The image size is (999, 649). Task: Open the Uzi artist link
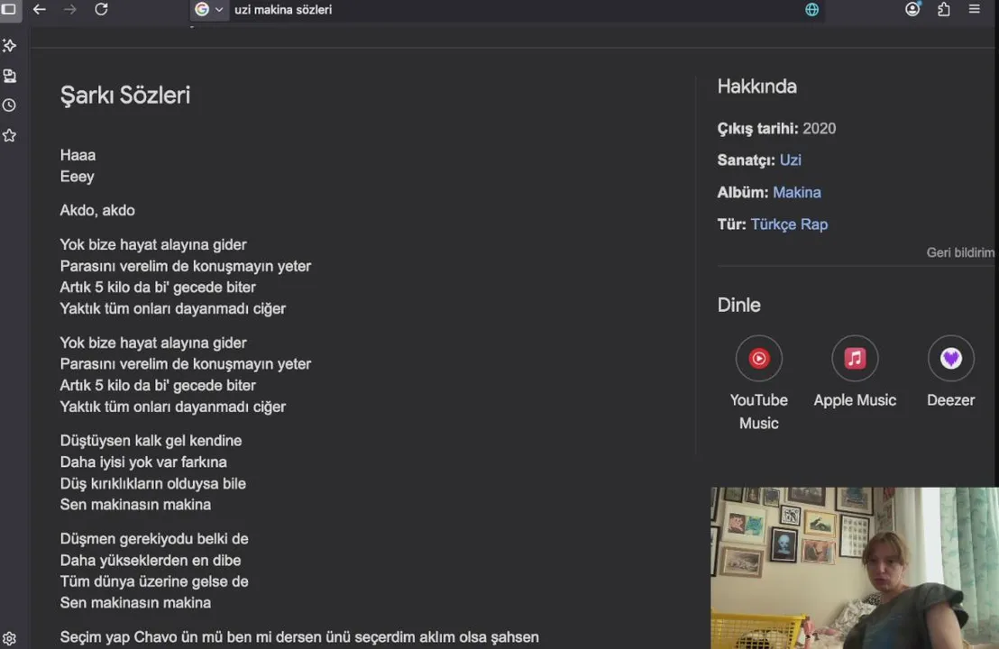tap(790, 160)
